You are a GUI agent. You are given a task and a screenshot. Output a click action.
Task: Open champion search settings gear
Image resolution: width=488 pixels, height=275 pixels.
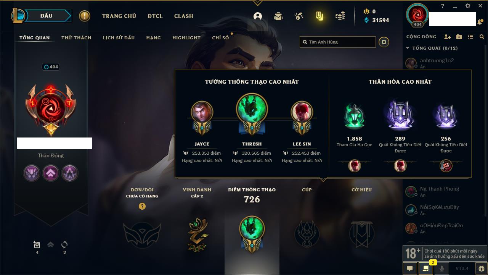click(x=384, y=42)
